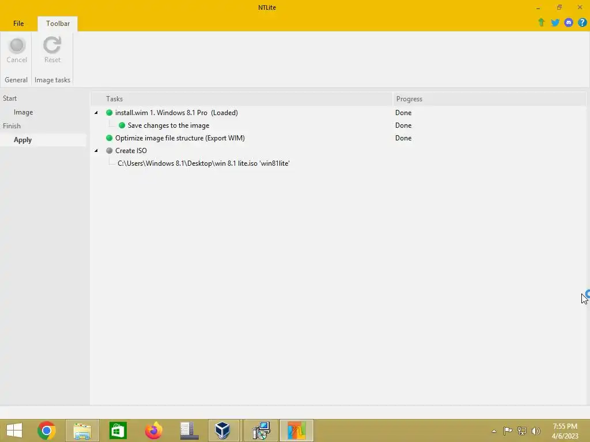Open the server tower taskbar icon
Image resolution: width=590 pixels, height=442 pixels.
click(x=189, y=430)
